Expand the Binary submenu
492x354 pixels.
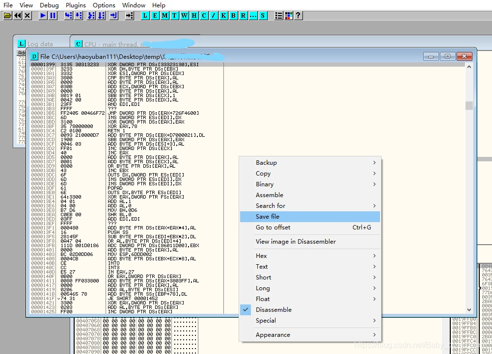pos(310,184)
